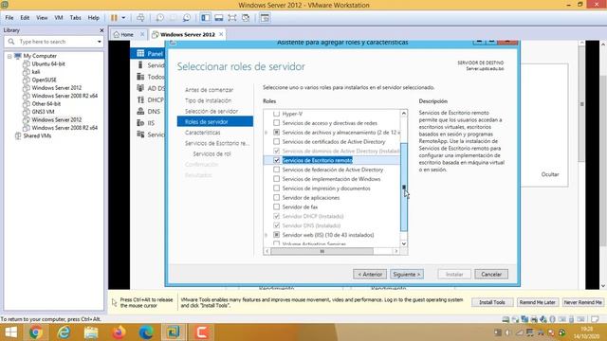Check Servidor de aplicaciones checkbox

[x=276, y=198]
